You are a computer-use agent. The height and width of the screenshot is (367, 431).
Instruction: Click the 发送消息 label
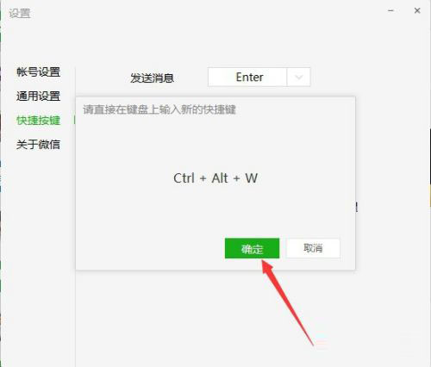click(153, 78)
